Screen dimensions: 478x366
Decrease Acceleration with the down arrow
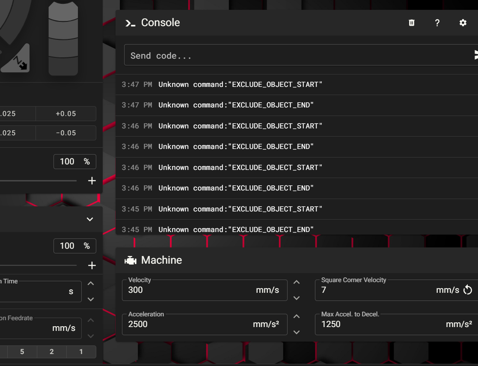296,332
